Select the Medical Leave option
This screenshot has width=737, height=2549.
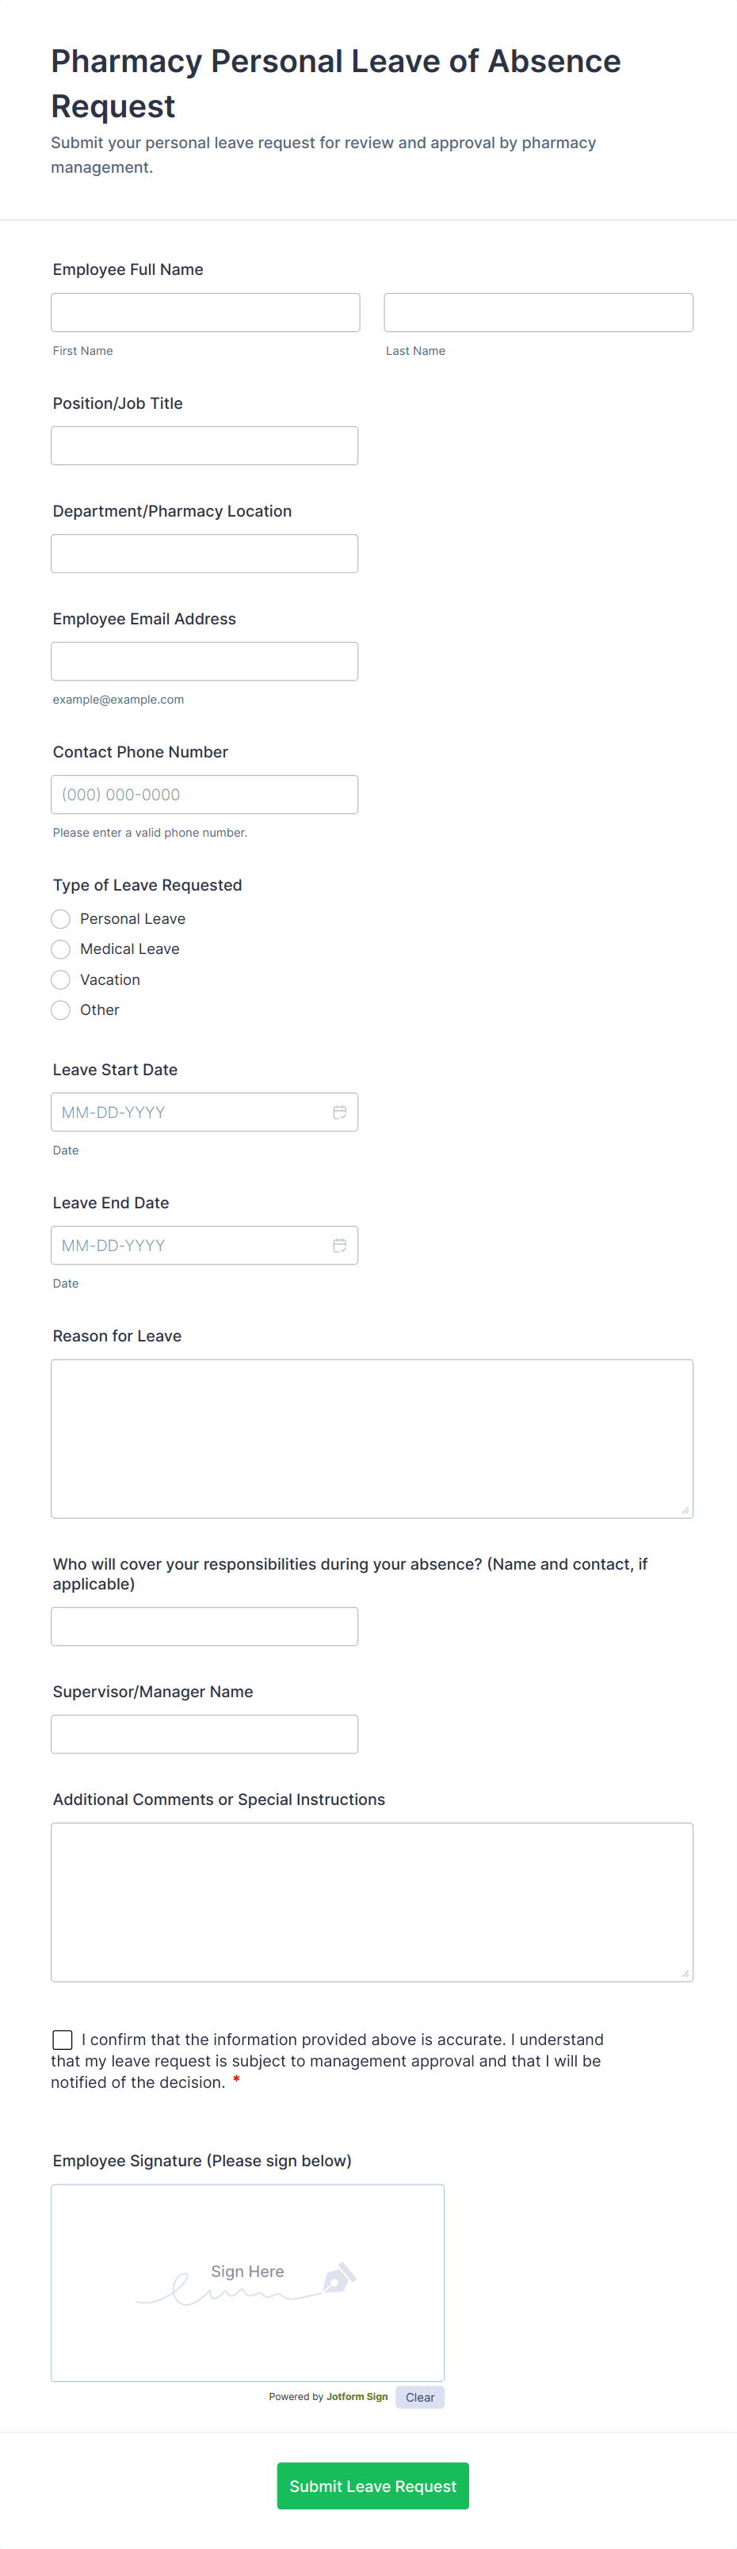pos(60,949)
